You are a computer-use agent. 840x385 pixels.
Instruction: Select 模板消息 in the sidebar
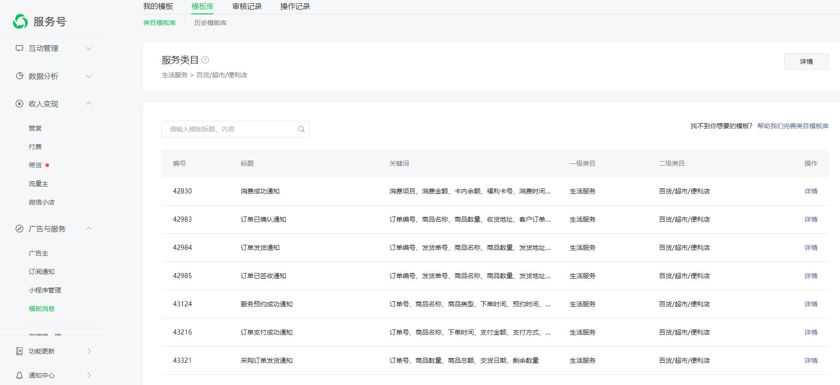(42, 309)
